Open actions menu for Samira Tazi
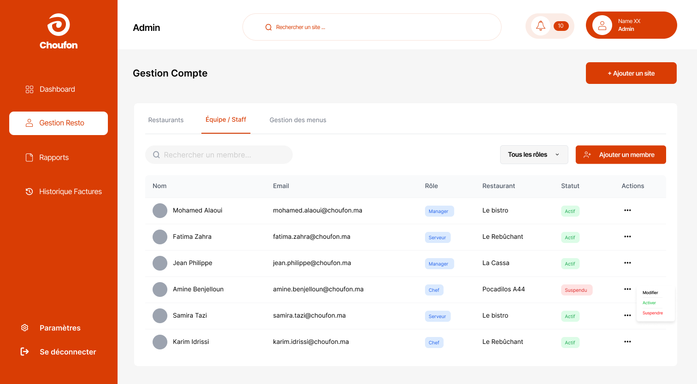 point(627,315)
